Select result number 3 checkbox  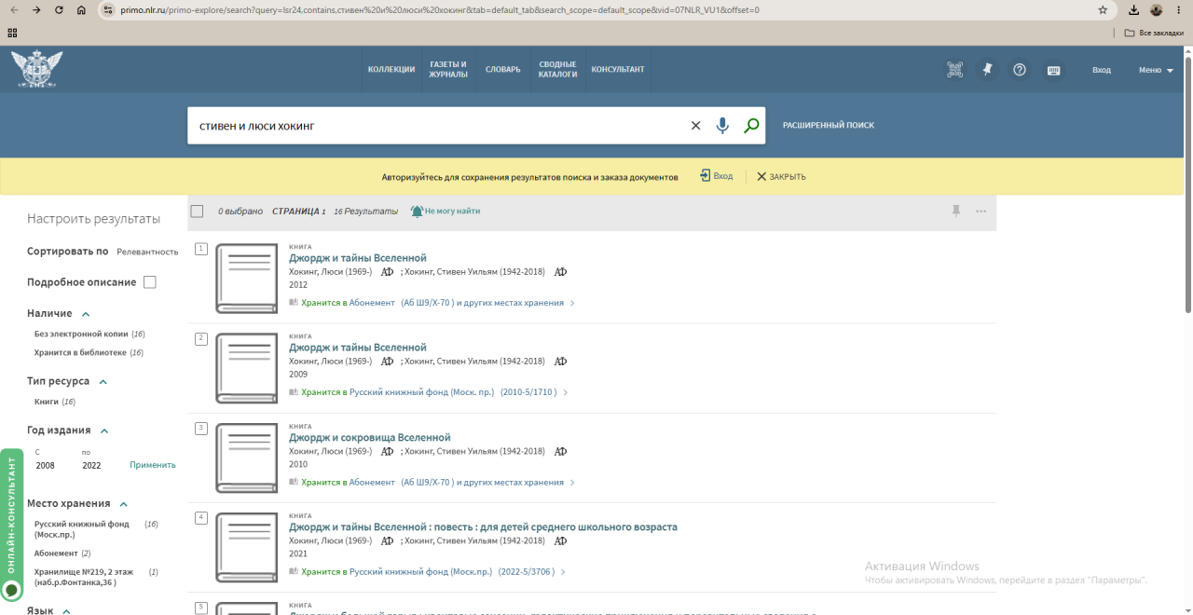click(x=201, y=428)
